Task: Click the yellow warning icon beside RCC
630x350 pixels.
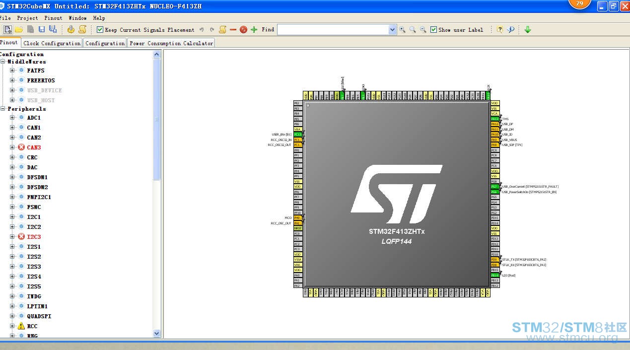Action: (21, 326)
